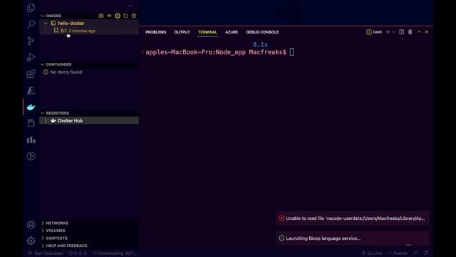The height and width of the screenshot is (257, 456).
Task: Maximize the terminal panel with the chevron-up icon
Action: coord(419,31)
